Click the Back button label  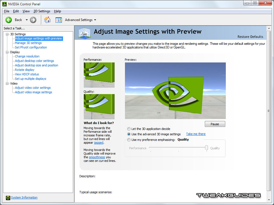pos(18,20)
